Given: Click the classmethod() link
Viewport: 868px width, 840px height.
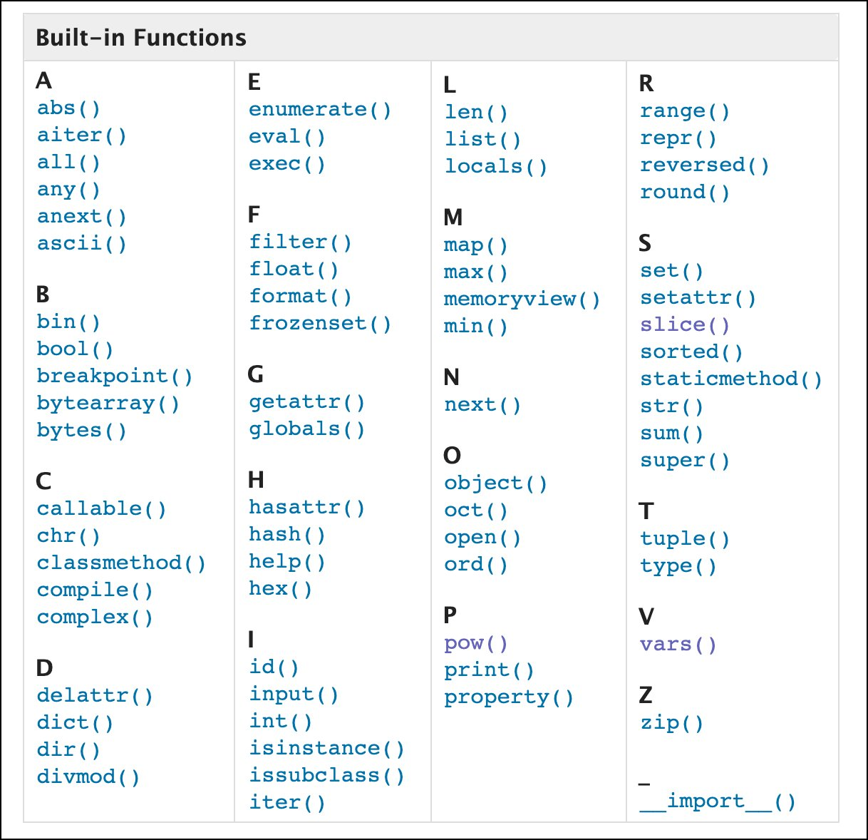Looking at the screenshot, I should tap(121, 563).
